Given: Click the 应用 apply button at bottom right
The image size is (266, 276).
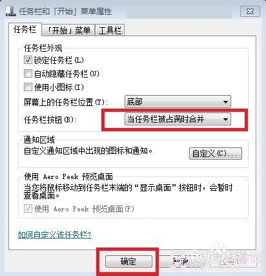Looking at the screenshot, I should point(234,261).
